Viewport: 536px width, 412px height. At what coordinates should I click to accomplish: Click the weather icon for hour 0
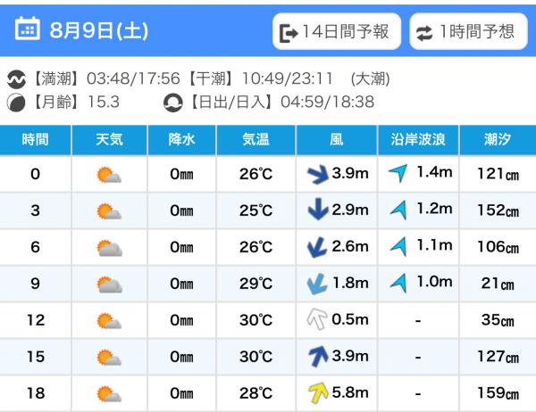coord(109,175)
